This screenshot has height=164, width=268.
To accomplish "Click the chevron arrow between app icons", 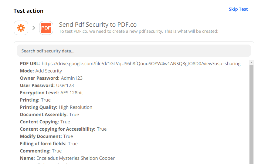I will pyautogui.click(x=34, y=28).
